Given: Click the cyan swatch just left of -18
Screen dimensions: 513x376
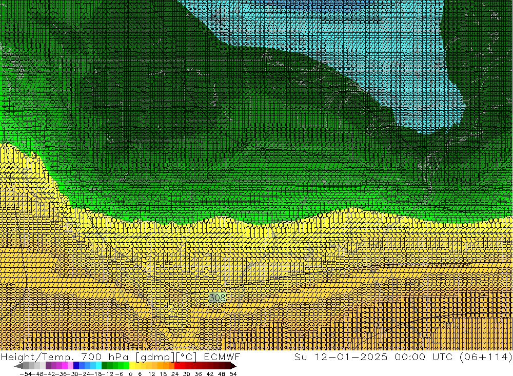Looking at the screenshot, I should [x=98, y=366].
